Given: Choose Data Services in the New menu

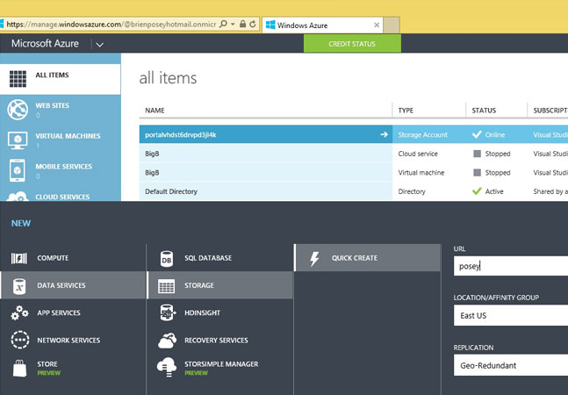Looking at the screenshot, I should click(x=73, y=285).
